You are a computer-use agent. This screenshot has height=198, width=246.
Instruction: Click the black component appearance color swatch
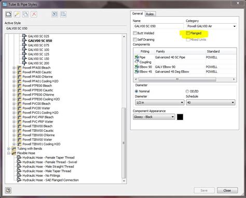click(x=180, y=117)
